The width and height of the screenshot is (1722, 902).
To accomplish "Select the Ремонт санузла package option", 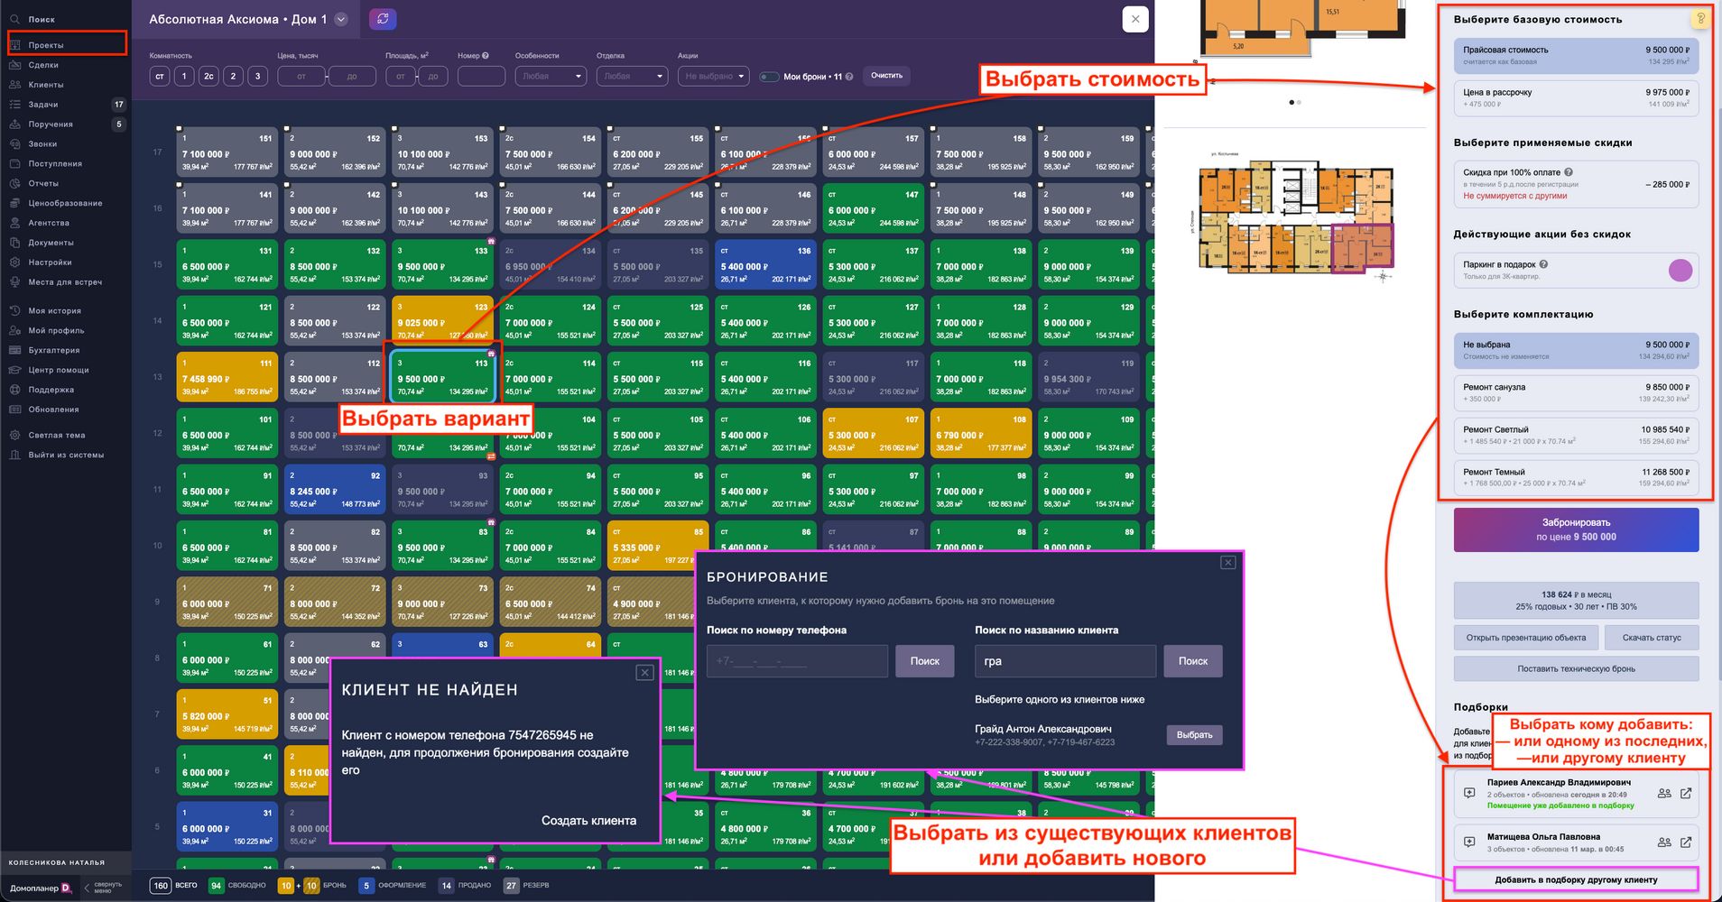I will tap(1576, 393).
